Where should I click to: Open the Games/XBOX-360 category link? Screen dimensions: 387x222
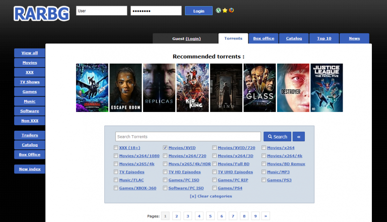[138, 188]
